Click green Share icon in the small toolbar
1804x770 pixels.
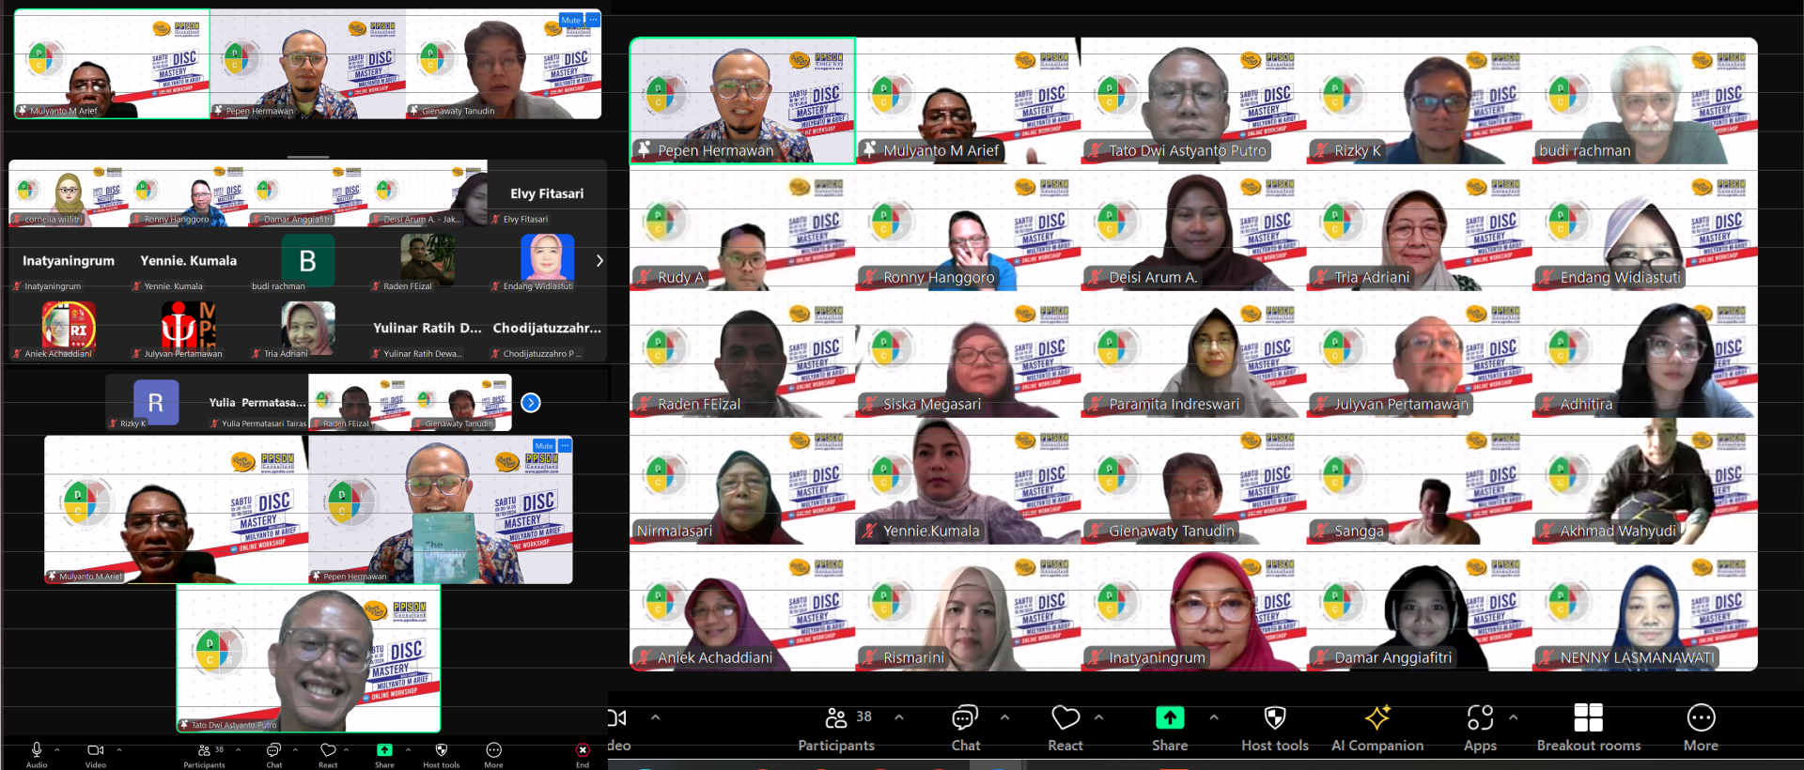tap(384, 750)
